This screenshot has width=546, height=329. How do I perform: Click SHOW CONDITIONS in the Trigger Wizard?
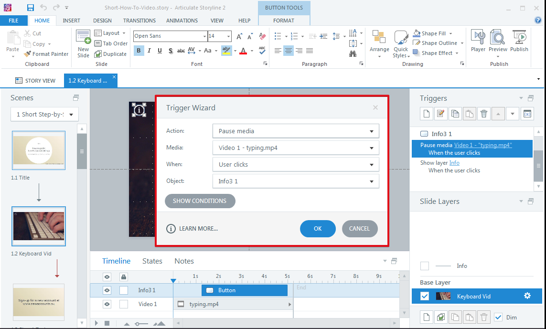point(200,201)
